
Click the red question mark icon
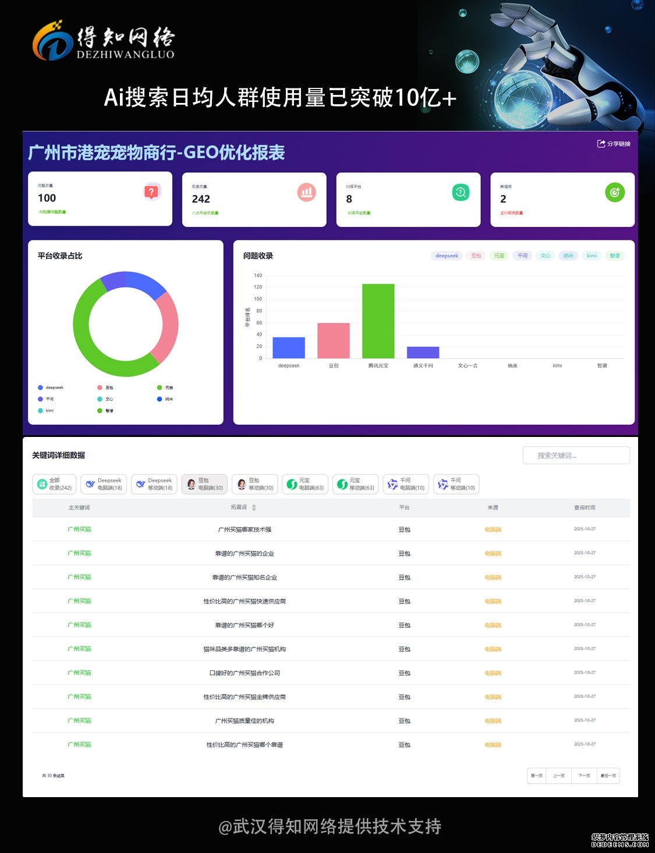(151, 191)
